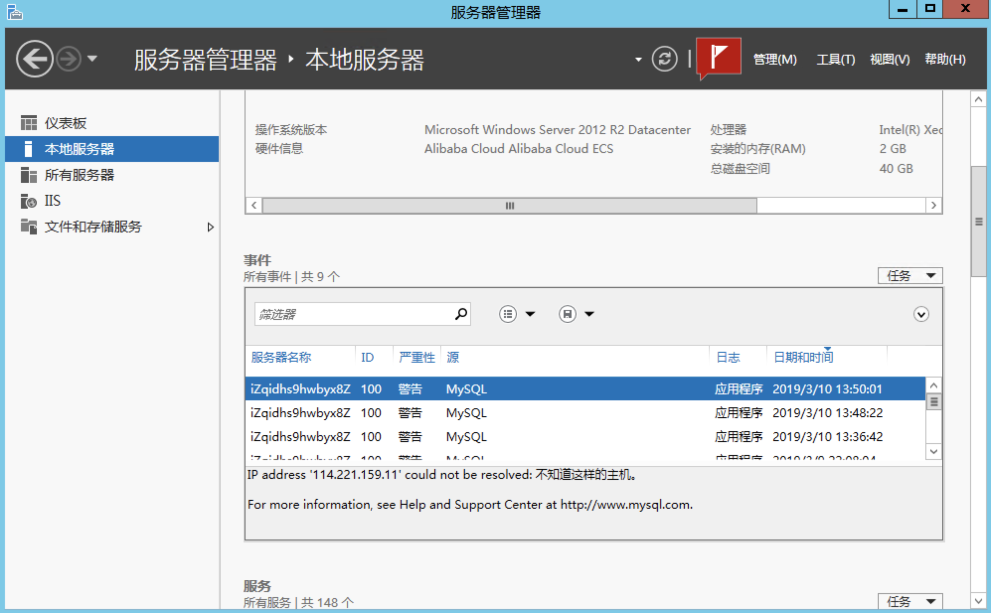
Task: Expand File and Storage Services arrow
Action: click(210, 227)
